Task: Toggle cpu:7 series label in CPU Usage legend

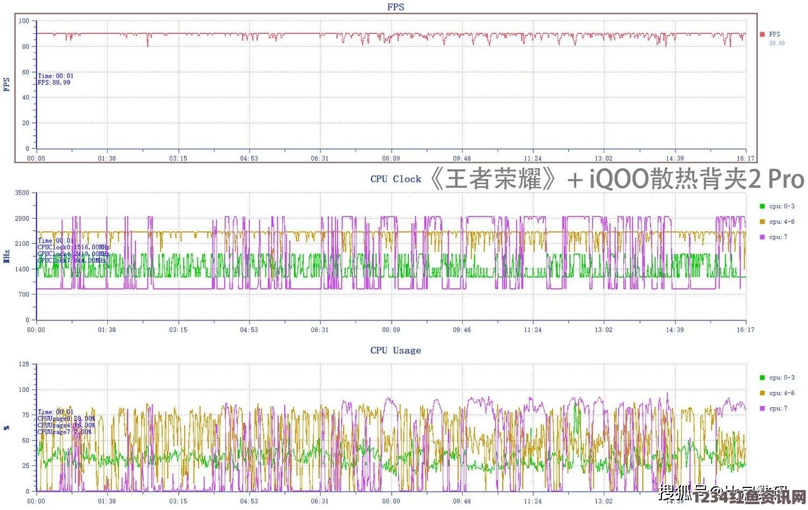Action: [778, 409]
